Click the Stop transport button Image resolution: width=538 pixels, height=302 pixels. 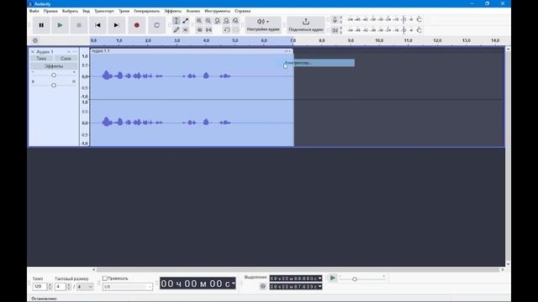[x=78, y=25]
